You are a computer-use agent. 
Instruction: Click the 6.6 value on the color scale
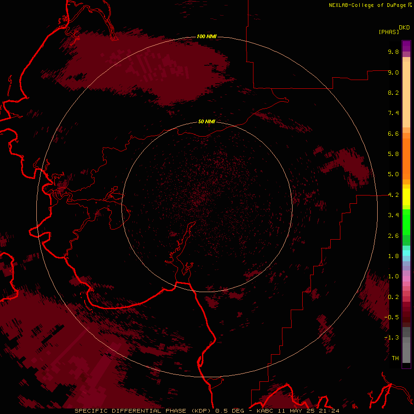coord(393,133)
